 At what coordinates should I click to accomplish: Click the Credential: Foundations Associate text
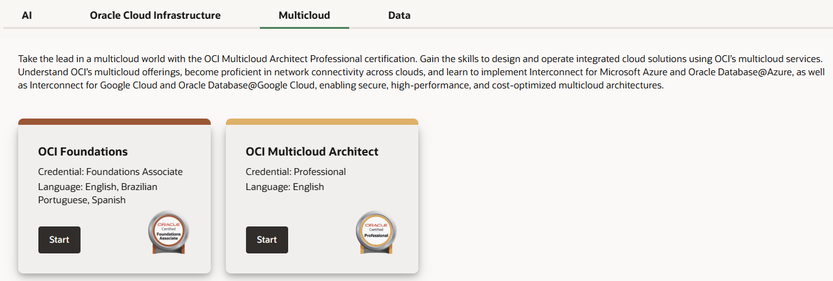coord(111,172)
